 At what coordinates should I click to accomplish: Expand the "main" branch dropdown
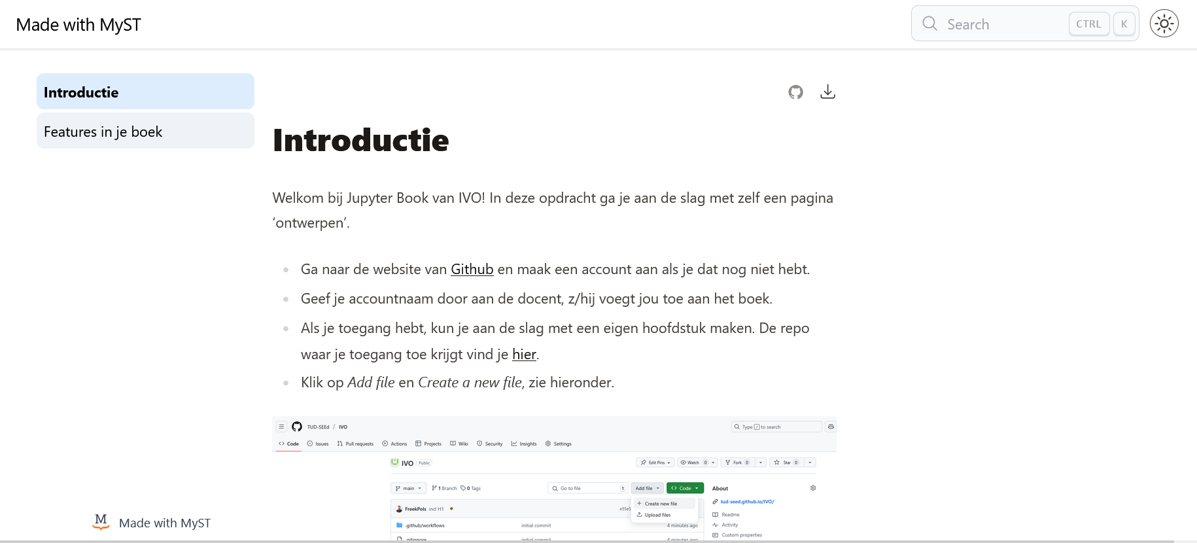(408, 487)
